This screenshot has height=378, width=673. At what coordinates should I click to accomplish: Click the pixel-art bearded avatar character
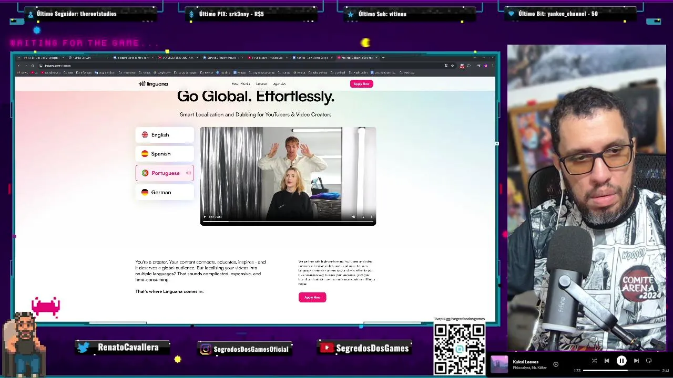click(x=24, y=344)
